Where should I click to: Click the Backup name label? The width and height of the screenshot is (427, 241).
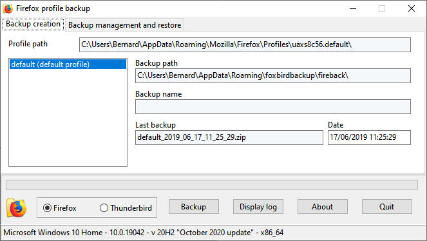[158, 94]
